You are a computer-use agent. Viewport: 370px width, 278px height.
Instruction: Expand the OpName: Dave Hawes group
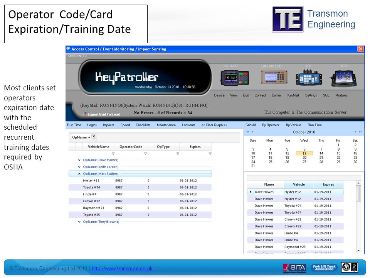[x=79, y=160]
